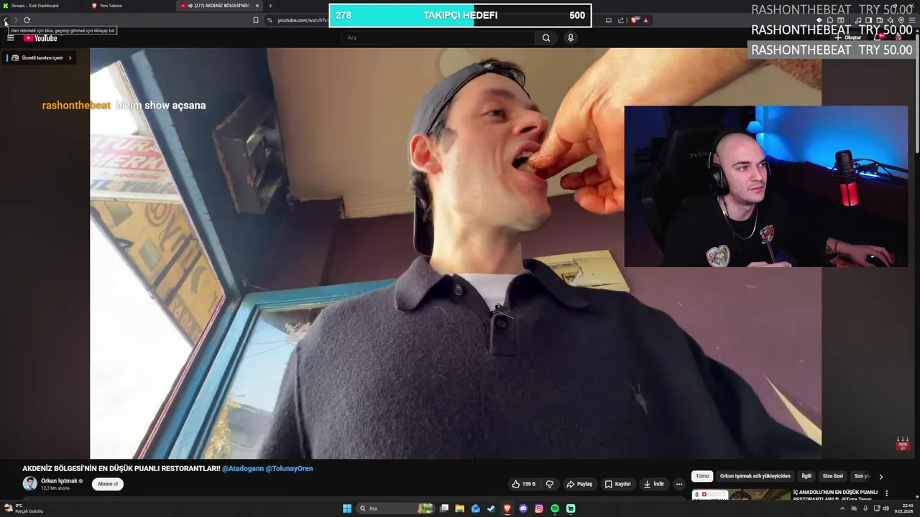The width and height of the screenshot is (920, 517).
Task: Click the browser forward arrow
Action: tap(16, 20)
